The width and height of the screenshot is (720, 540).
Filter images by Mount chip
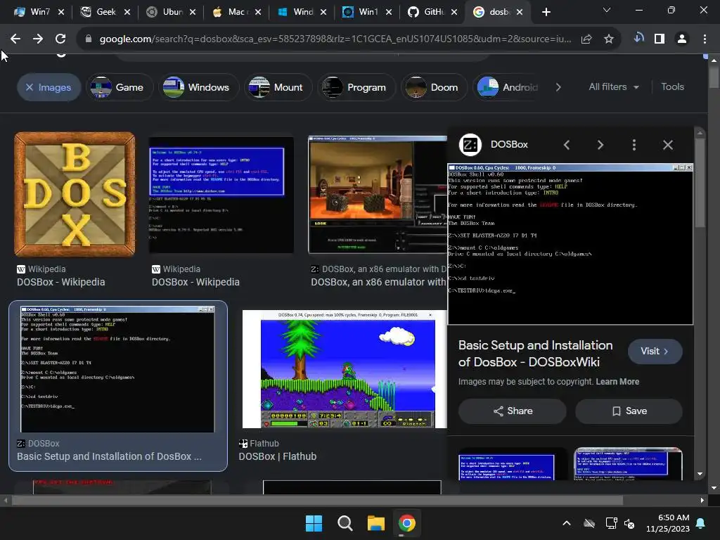click(278, 87)
